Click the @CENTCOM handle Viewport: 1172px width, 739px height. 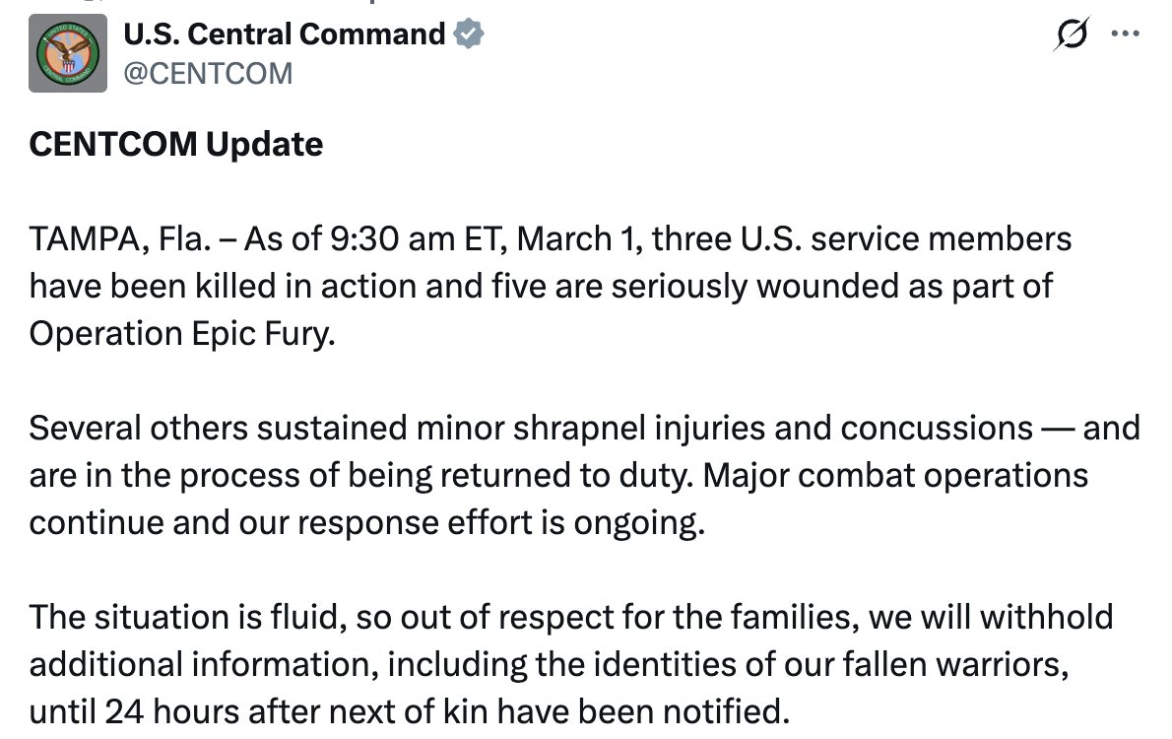(207, 72)
